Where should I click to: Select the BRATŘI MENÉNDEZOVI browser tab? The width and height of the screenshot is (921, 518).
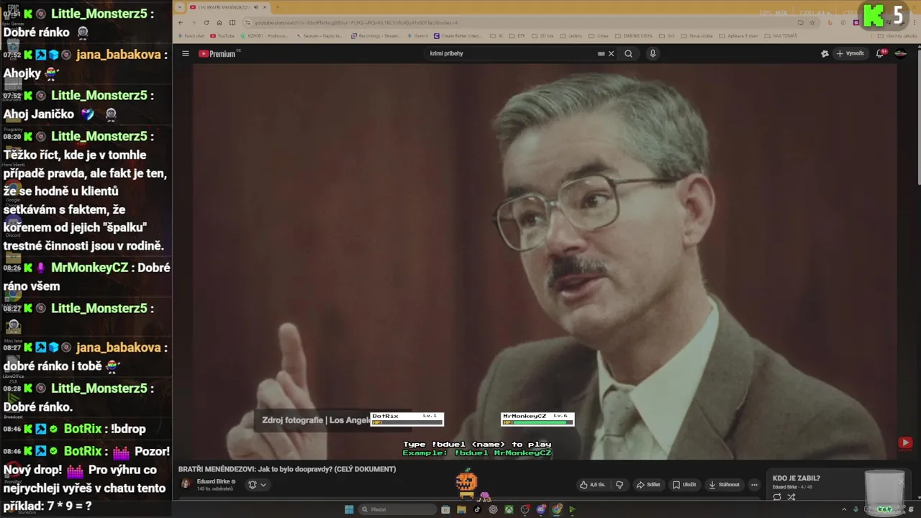(229, 7)
